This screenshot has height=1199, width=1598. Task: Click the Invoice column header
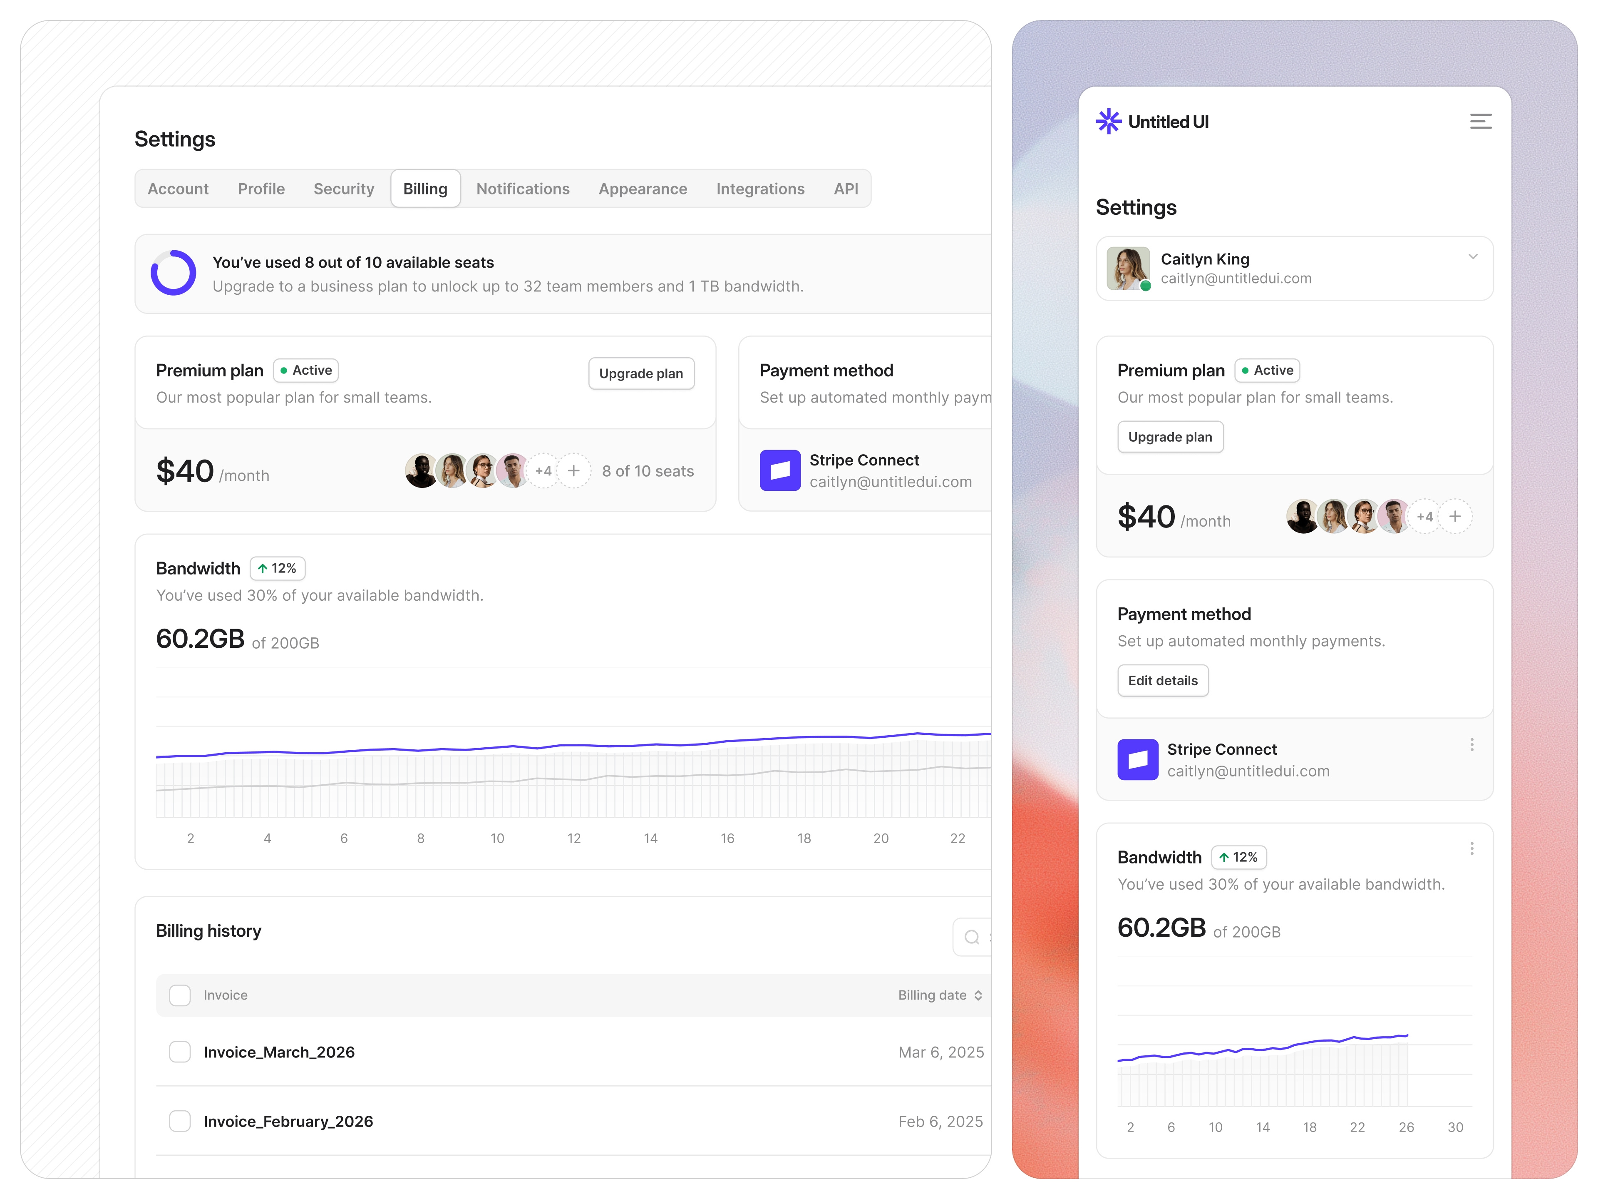click(226, 995)
